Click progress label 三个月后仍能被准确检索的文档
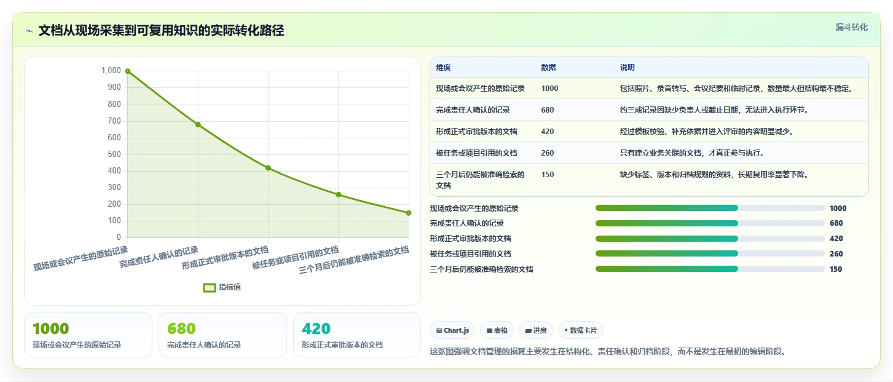 [481, 269]
